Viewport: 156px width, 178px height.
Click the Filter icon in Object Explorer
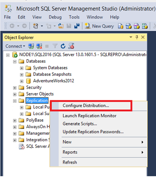point(55,46)
